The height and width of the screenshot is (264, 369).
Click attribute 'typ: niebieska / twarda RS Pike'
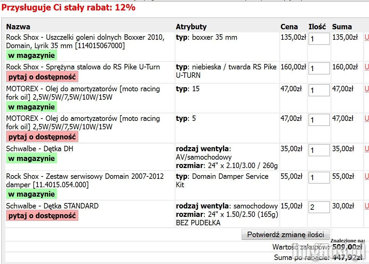(226, 71)
